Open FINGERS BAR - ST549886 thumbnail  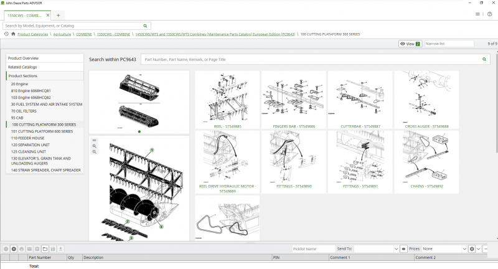pyautogui.click(x=294, y=100)
